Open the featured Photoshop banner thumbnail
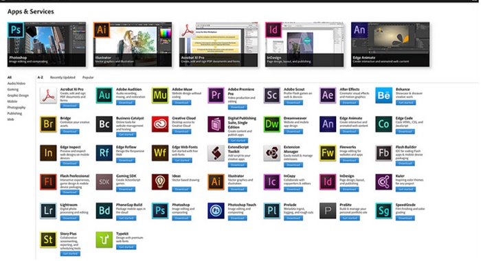Screen dimensions: 481x261 [x=47, y=45]
